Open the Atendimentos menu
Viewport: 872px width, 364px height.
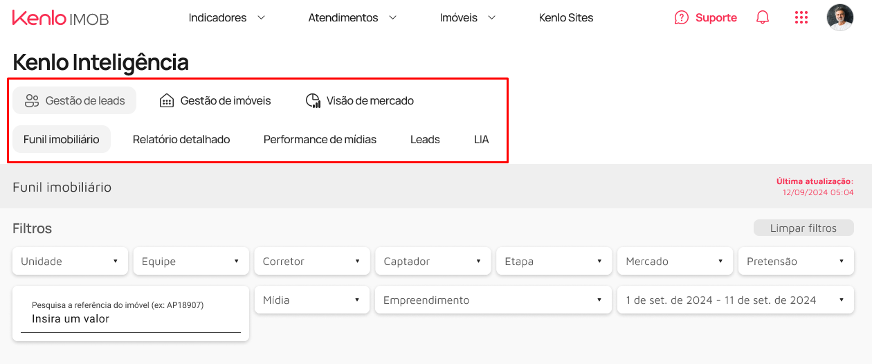pos(352,18)
